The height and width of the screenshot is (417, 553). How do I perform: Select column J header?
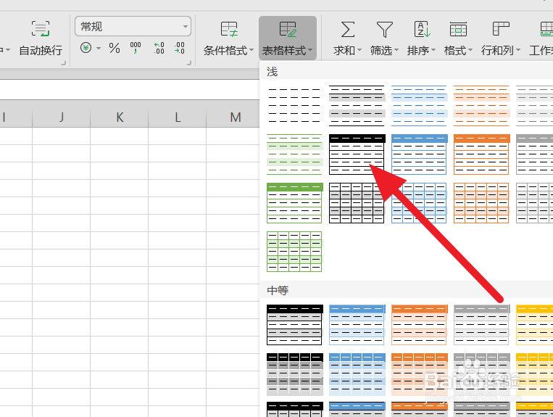[x=62, y=117]
